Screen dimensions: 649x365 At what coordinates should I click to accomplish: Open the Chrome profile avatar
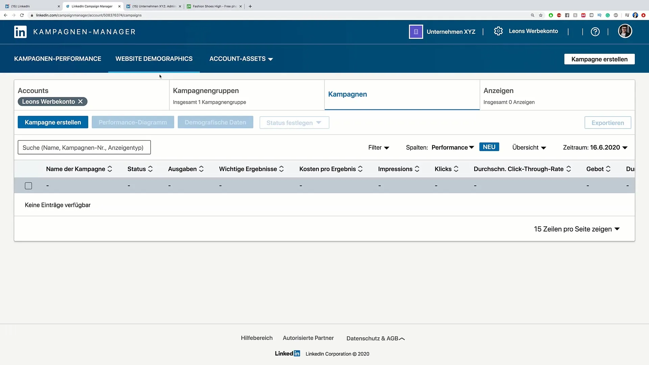coord(635,15)
